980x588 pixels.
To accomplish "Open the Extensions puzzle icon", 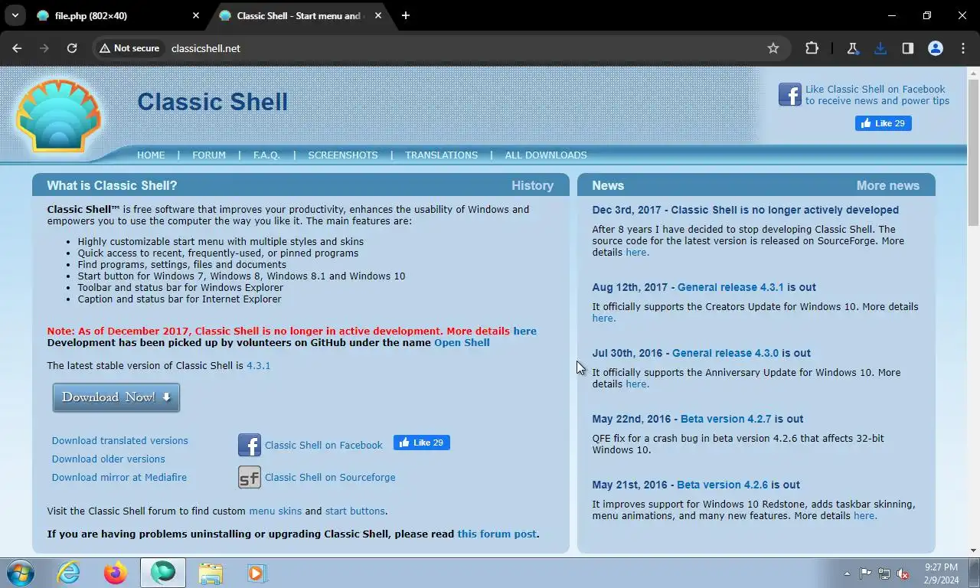I will pos(812,48).
